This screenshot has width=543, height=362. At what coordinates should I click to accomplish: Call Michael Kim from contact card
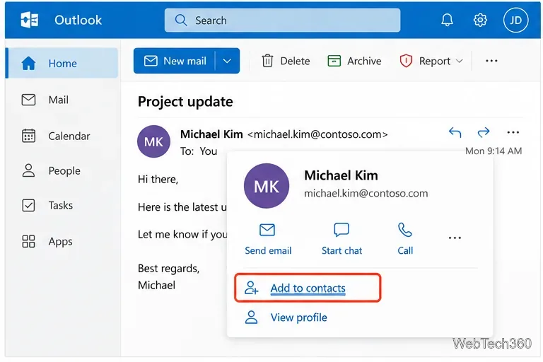(405, 240)
